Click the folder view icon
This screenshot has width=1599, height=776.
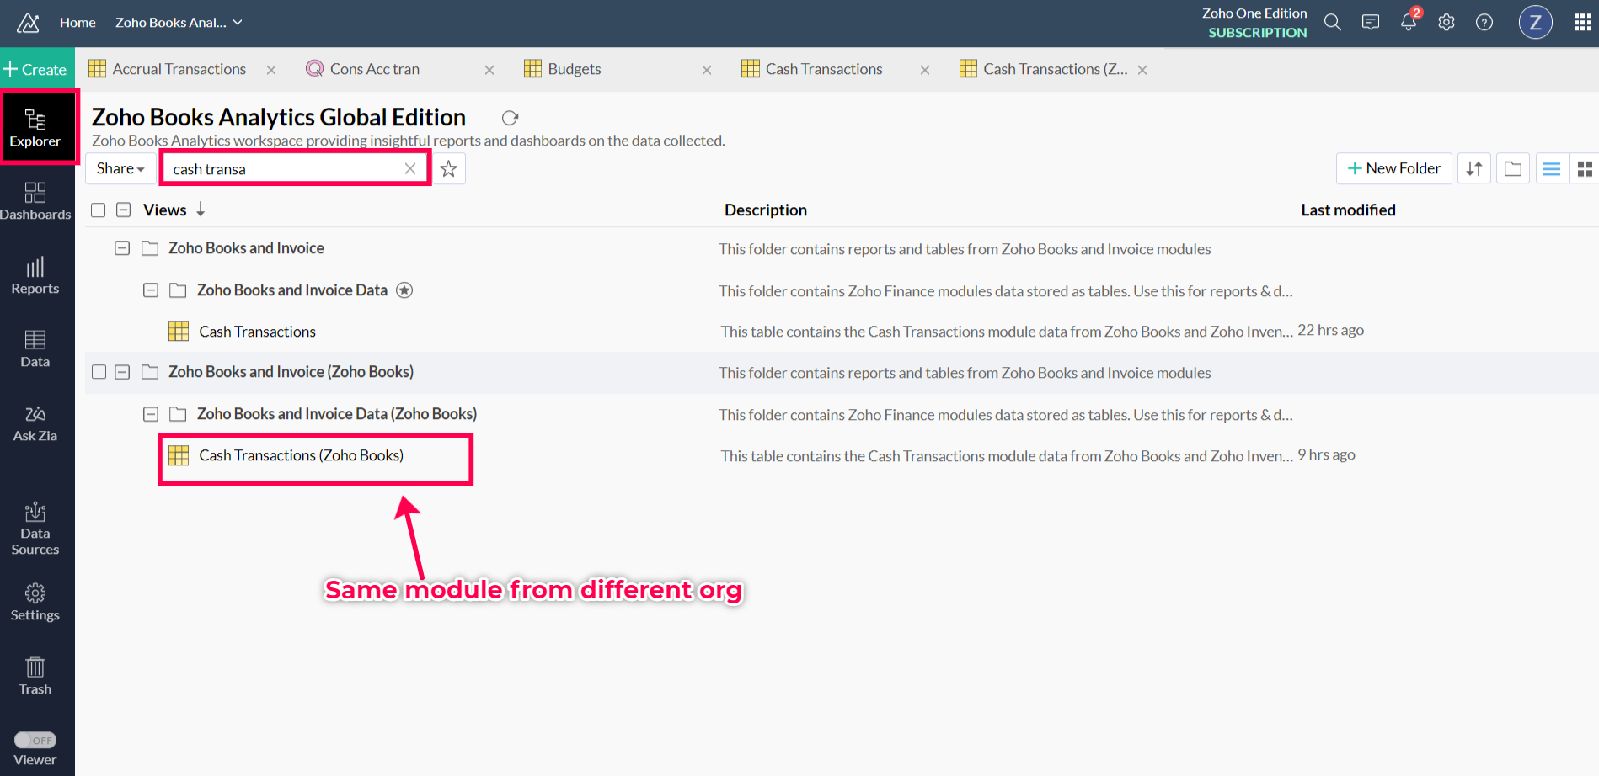(1513, 169)
